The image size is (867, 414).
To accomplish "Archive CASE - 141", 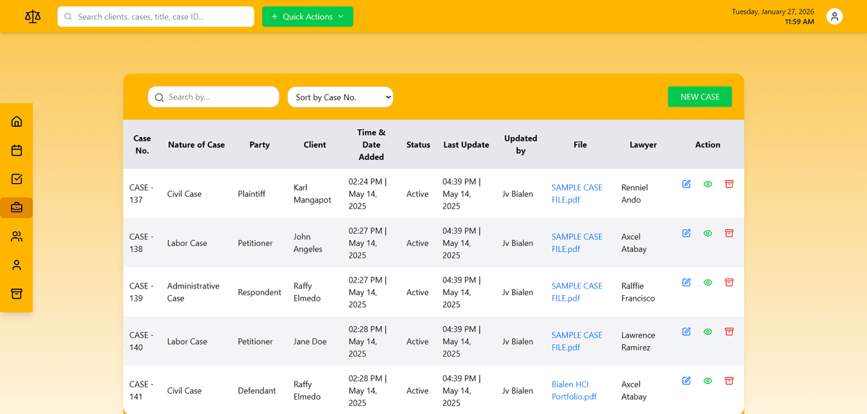I will (x=729, y=380).
